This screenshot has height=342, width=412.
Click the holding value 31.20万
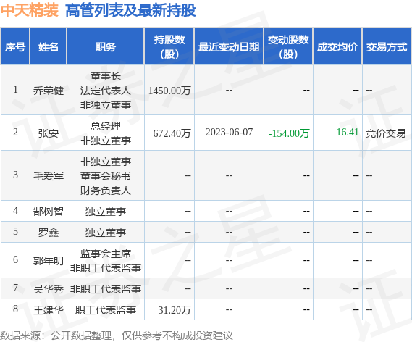point(175,310)
